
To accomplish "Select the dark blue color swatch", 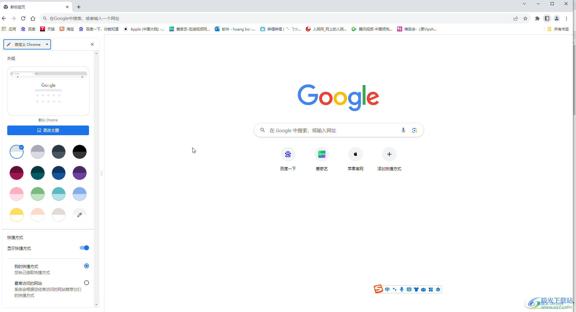I will pos(59,173).
